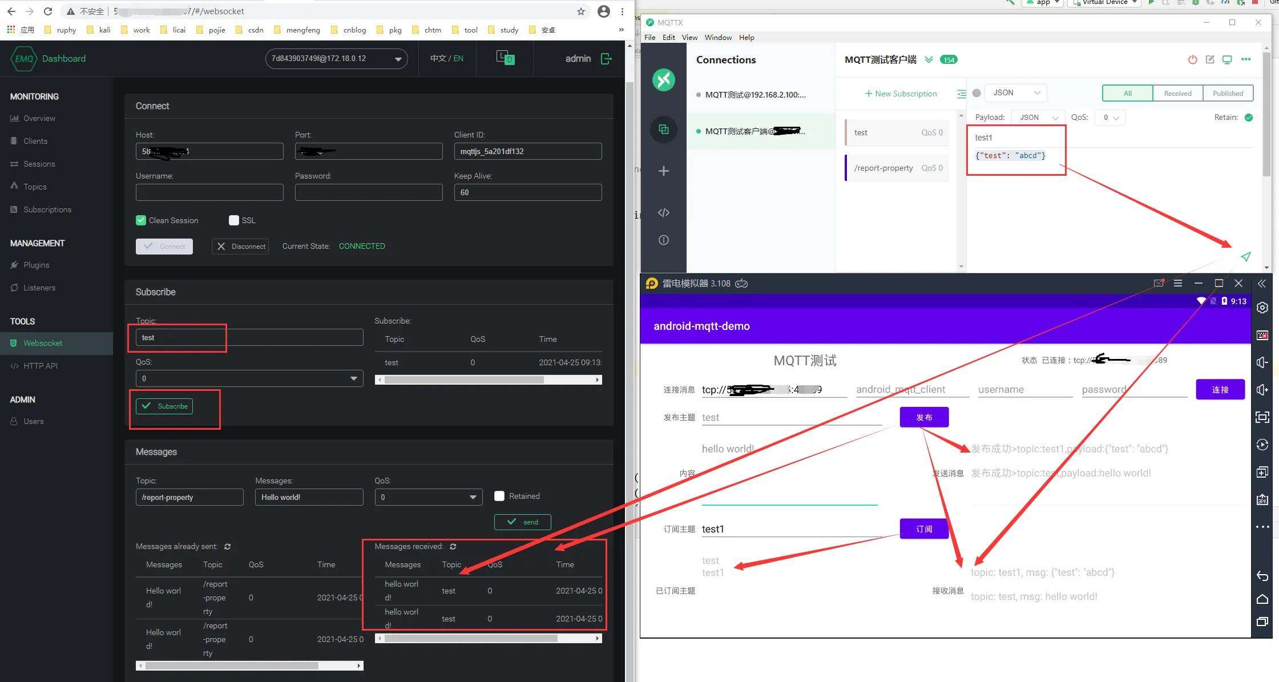This screenshot has width=1279, height=682.
Task: Click the MQTTX send message paper-plane icon
Action: click(1246, 257)
